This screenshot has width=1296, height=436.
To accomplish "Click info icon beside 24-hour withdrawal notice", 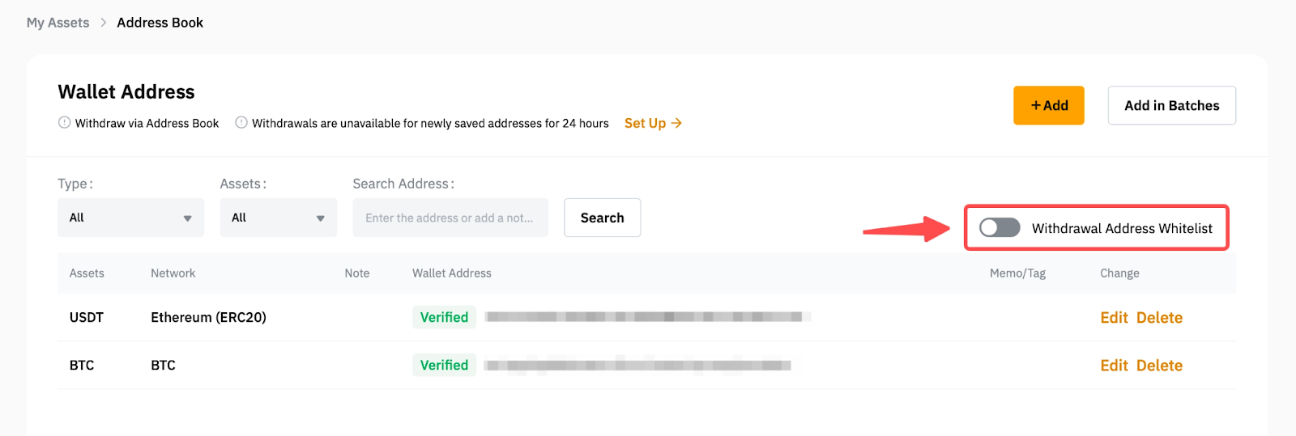I will 241,123.
